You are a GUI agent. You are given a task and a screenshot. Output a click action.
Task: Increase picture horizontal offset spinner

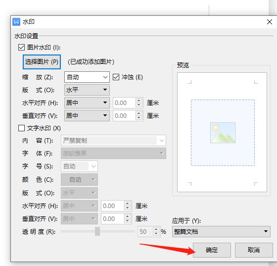[x=139, y=101]
